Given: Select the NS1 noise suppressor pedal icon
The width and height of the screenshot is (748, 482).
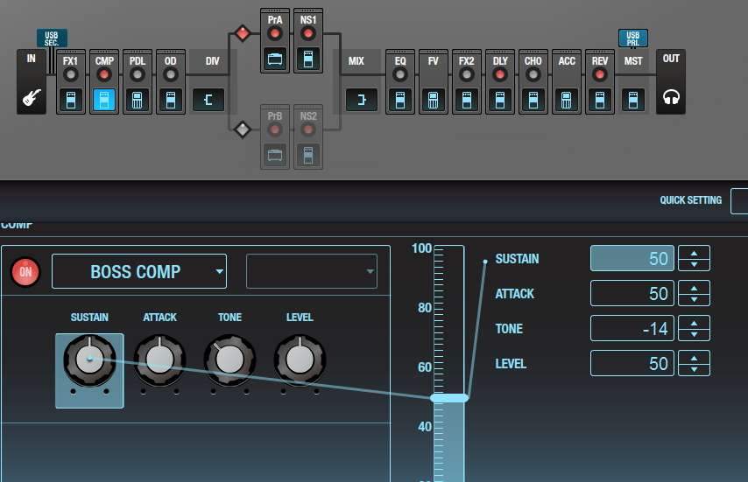Looking at the screenshot, I should click(x=308, y=59).
